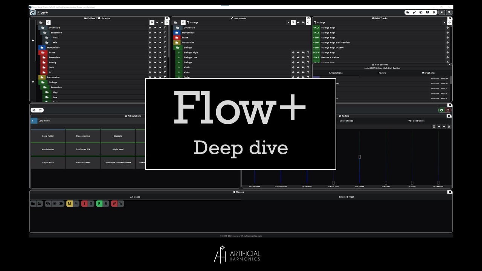
Task: Collapse the Orchestra folder in Folders panel
Action: (x=43, y=27)
